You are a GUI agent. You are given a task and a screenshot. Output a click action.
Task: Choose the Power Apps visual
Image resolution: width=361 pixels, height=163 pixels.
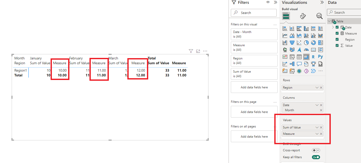pyautogui.click(x=306, y=71)
